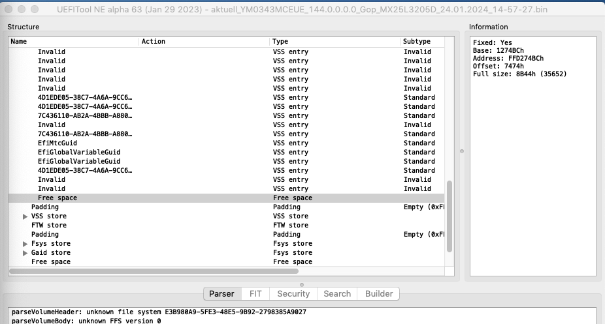Viewport: 605px width, 324px height.
Task: Expand the Gaid store tree item
Action: 25,253
